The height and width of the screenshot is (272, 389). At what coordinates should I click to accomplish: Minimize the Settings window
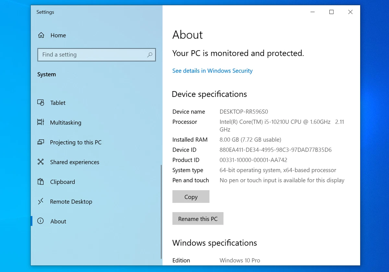tap(312, 12)
